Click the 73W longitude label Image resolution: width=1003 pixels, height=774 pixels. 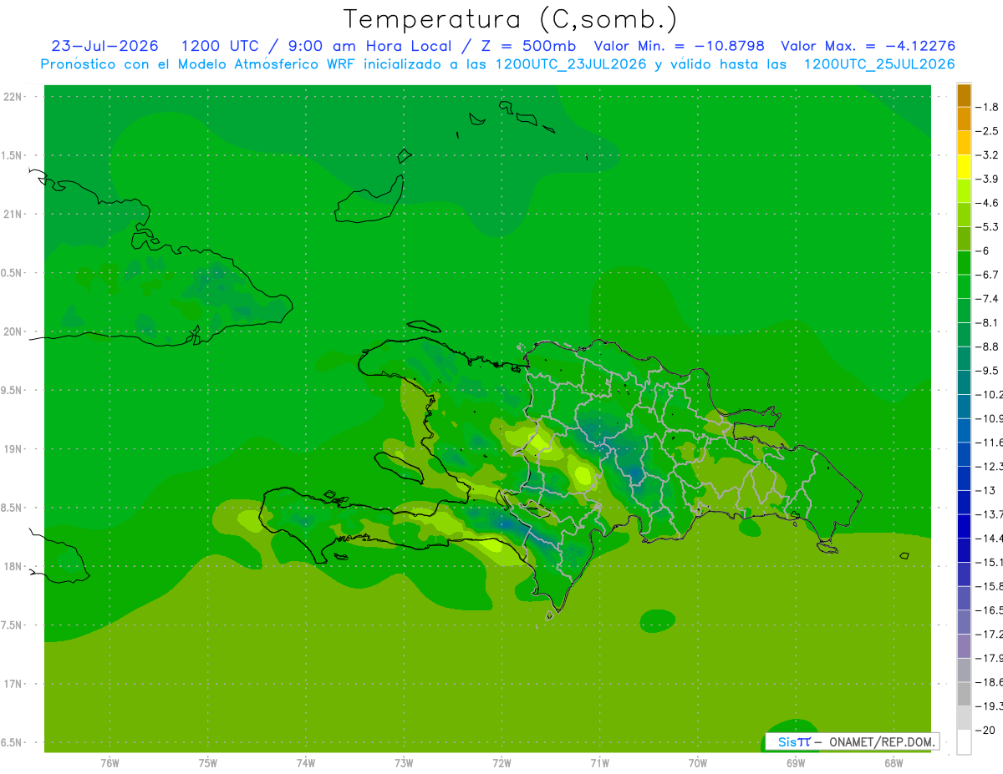[x=404, y=762]
